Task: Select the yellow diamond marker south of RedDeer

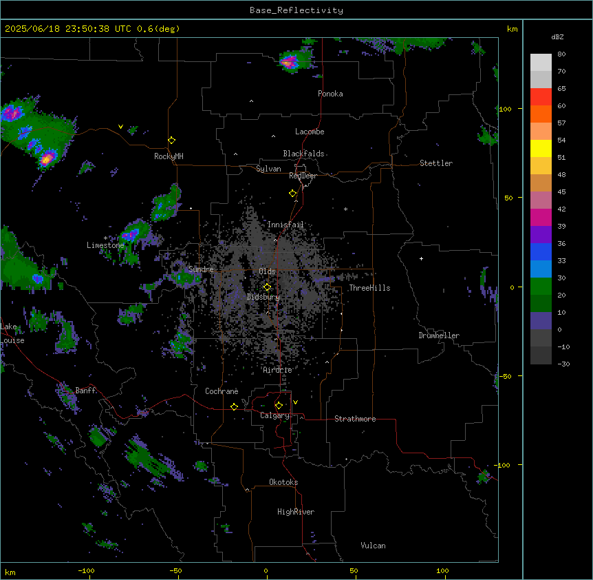Action: coord(292,193)
